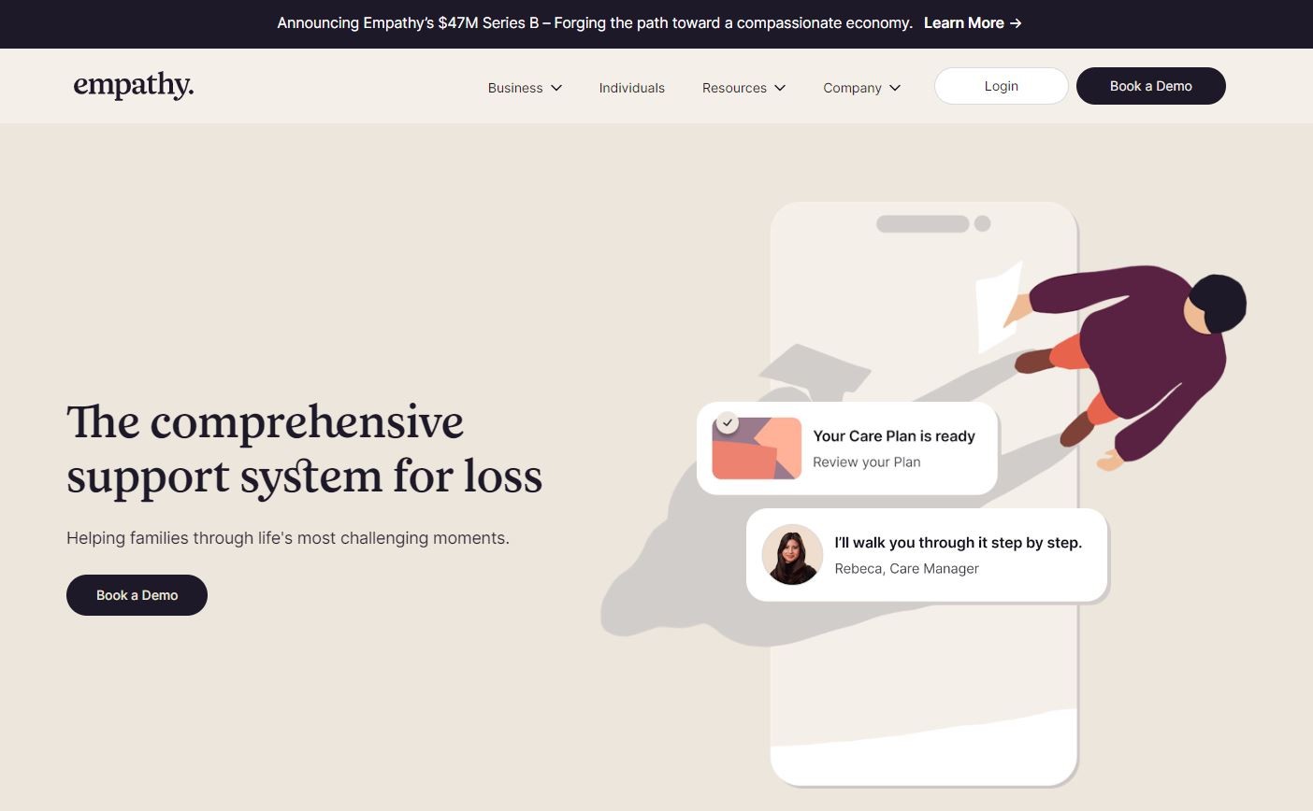This screenshot has height=811, width=1313.
Task: Open the Resources menu label
Action: click(x=734, y=88)
